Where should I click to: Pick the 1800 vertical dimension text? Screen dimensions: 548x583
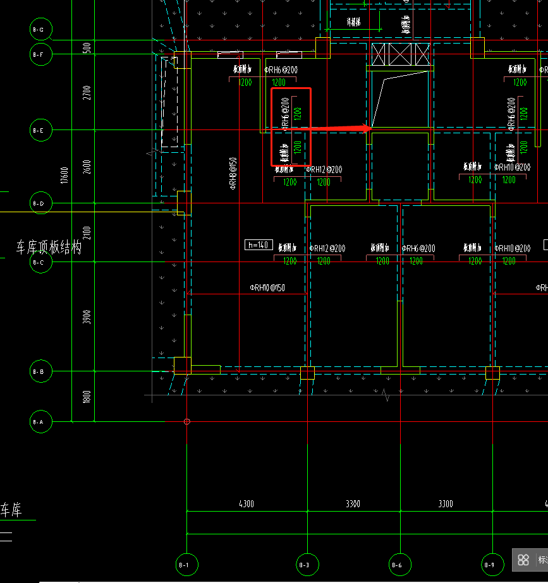click(x=87, y=397)
